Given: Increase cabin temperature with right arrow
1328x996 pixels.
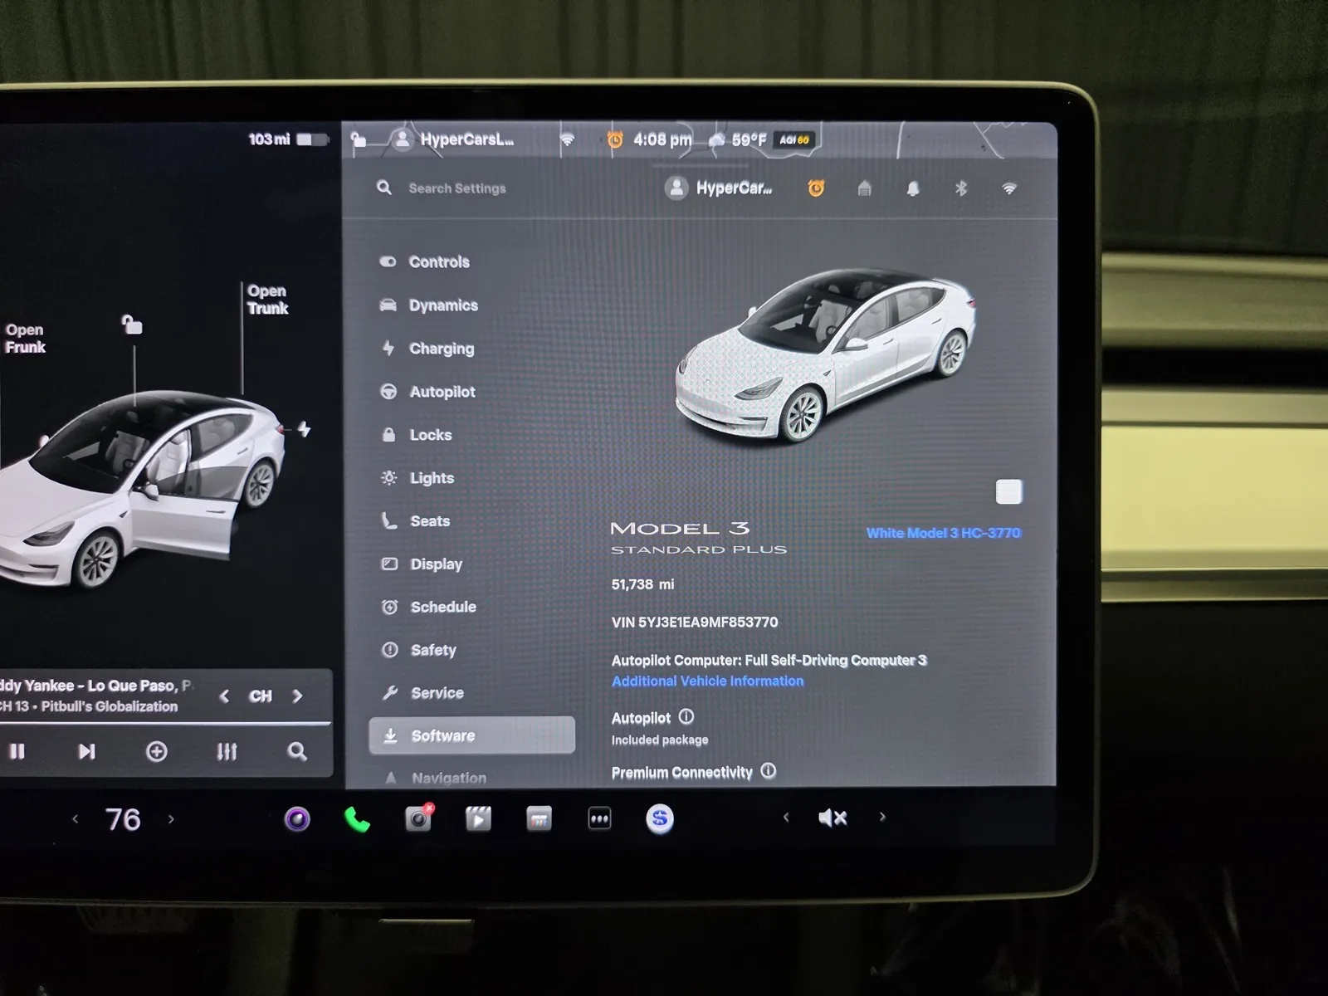Looking at the screenshot, I should coord(172,819).
